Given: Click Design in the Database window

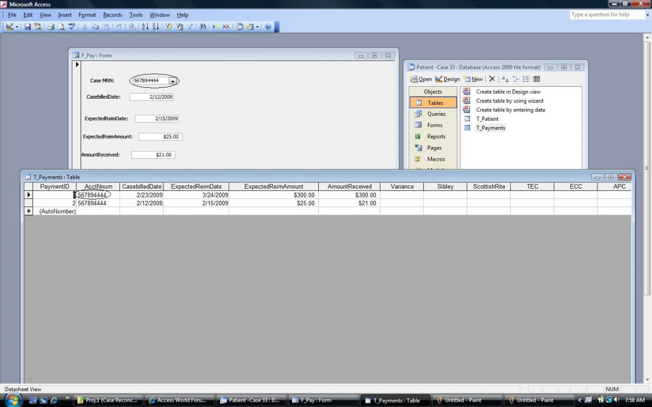Looking at the screenshot, I should click(x=448, y=79).
